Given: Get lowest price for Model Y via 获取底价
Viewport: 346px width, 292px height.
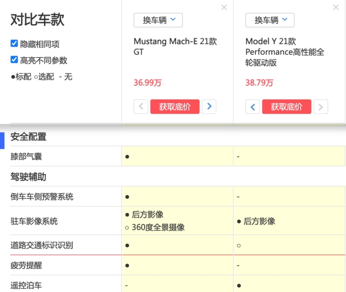Looking at the screenshot, I should (287, 107).
